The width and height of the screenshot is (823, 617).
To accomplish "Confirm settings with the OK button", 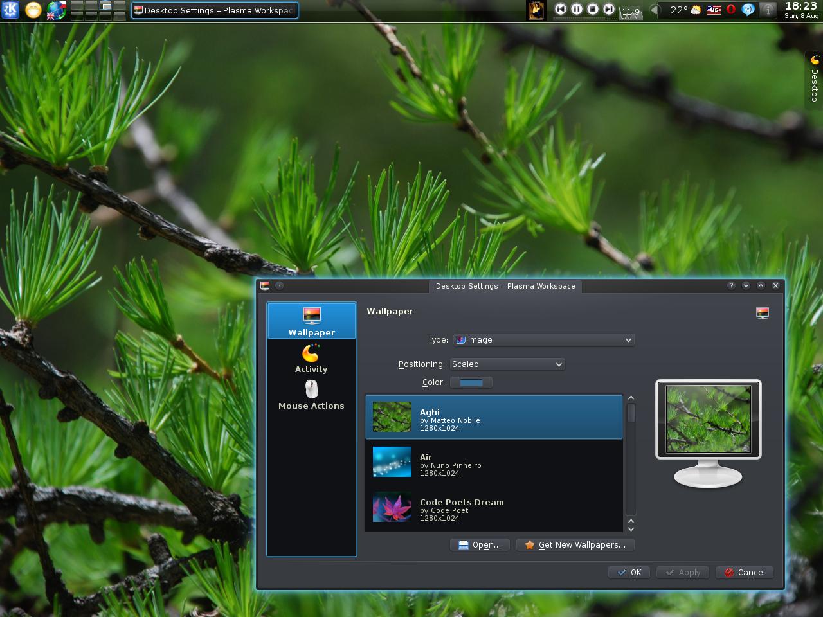I will click(629, 573).
